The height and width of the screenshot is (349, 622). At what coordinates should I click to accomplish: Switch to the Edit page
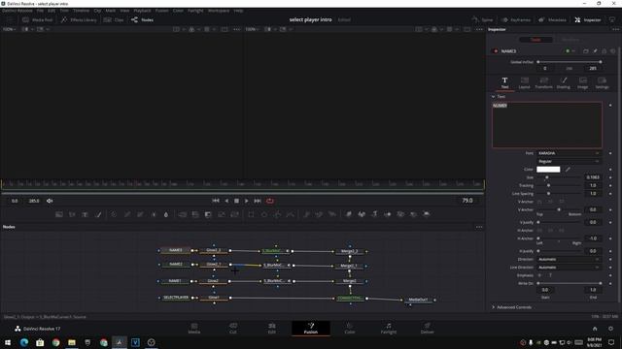272,328
